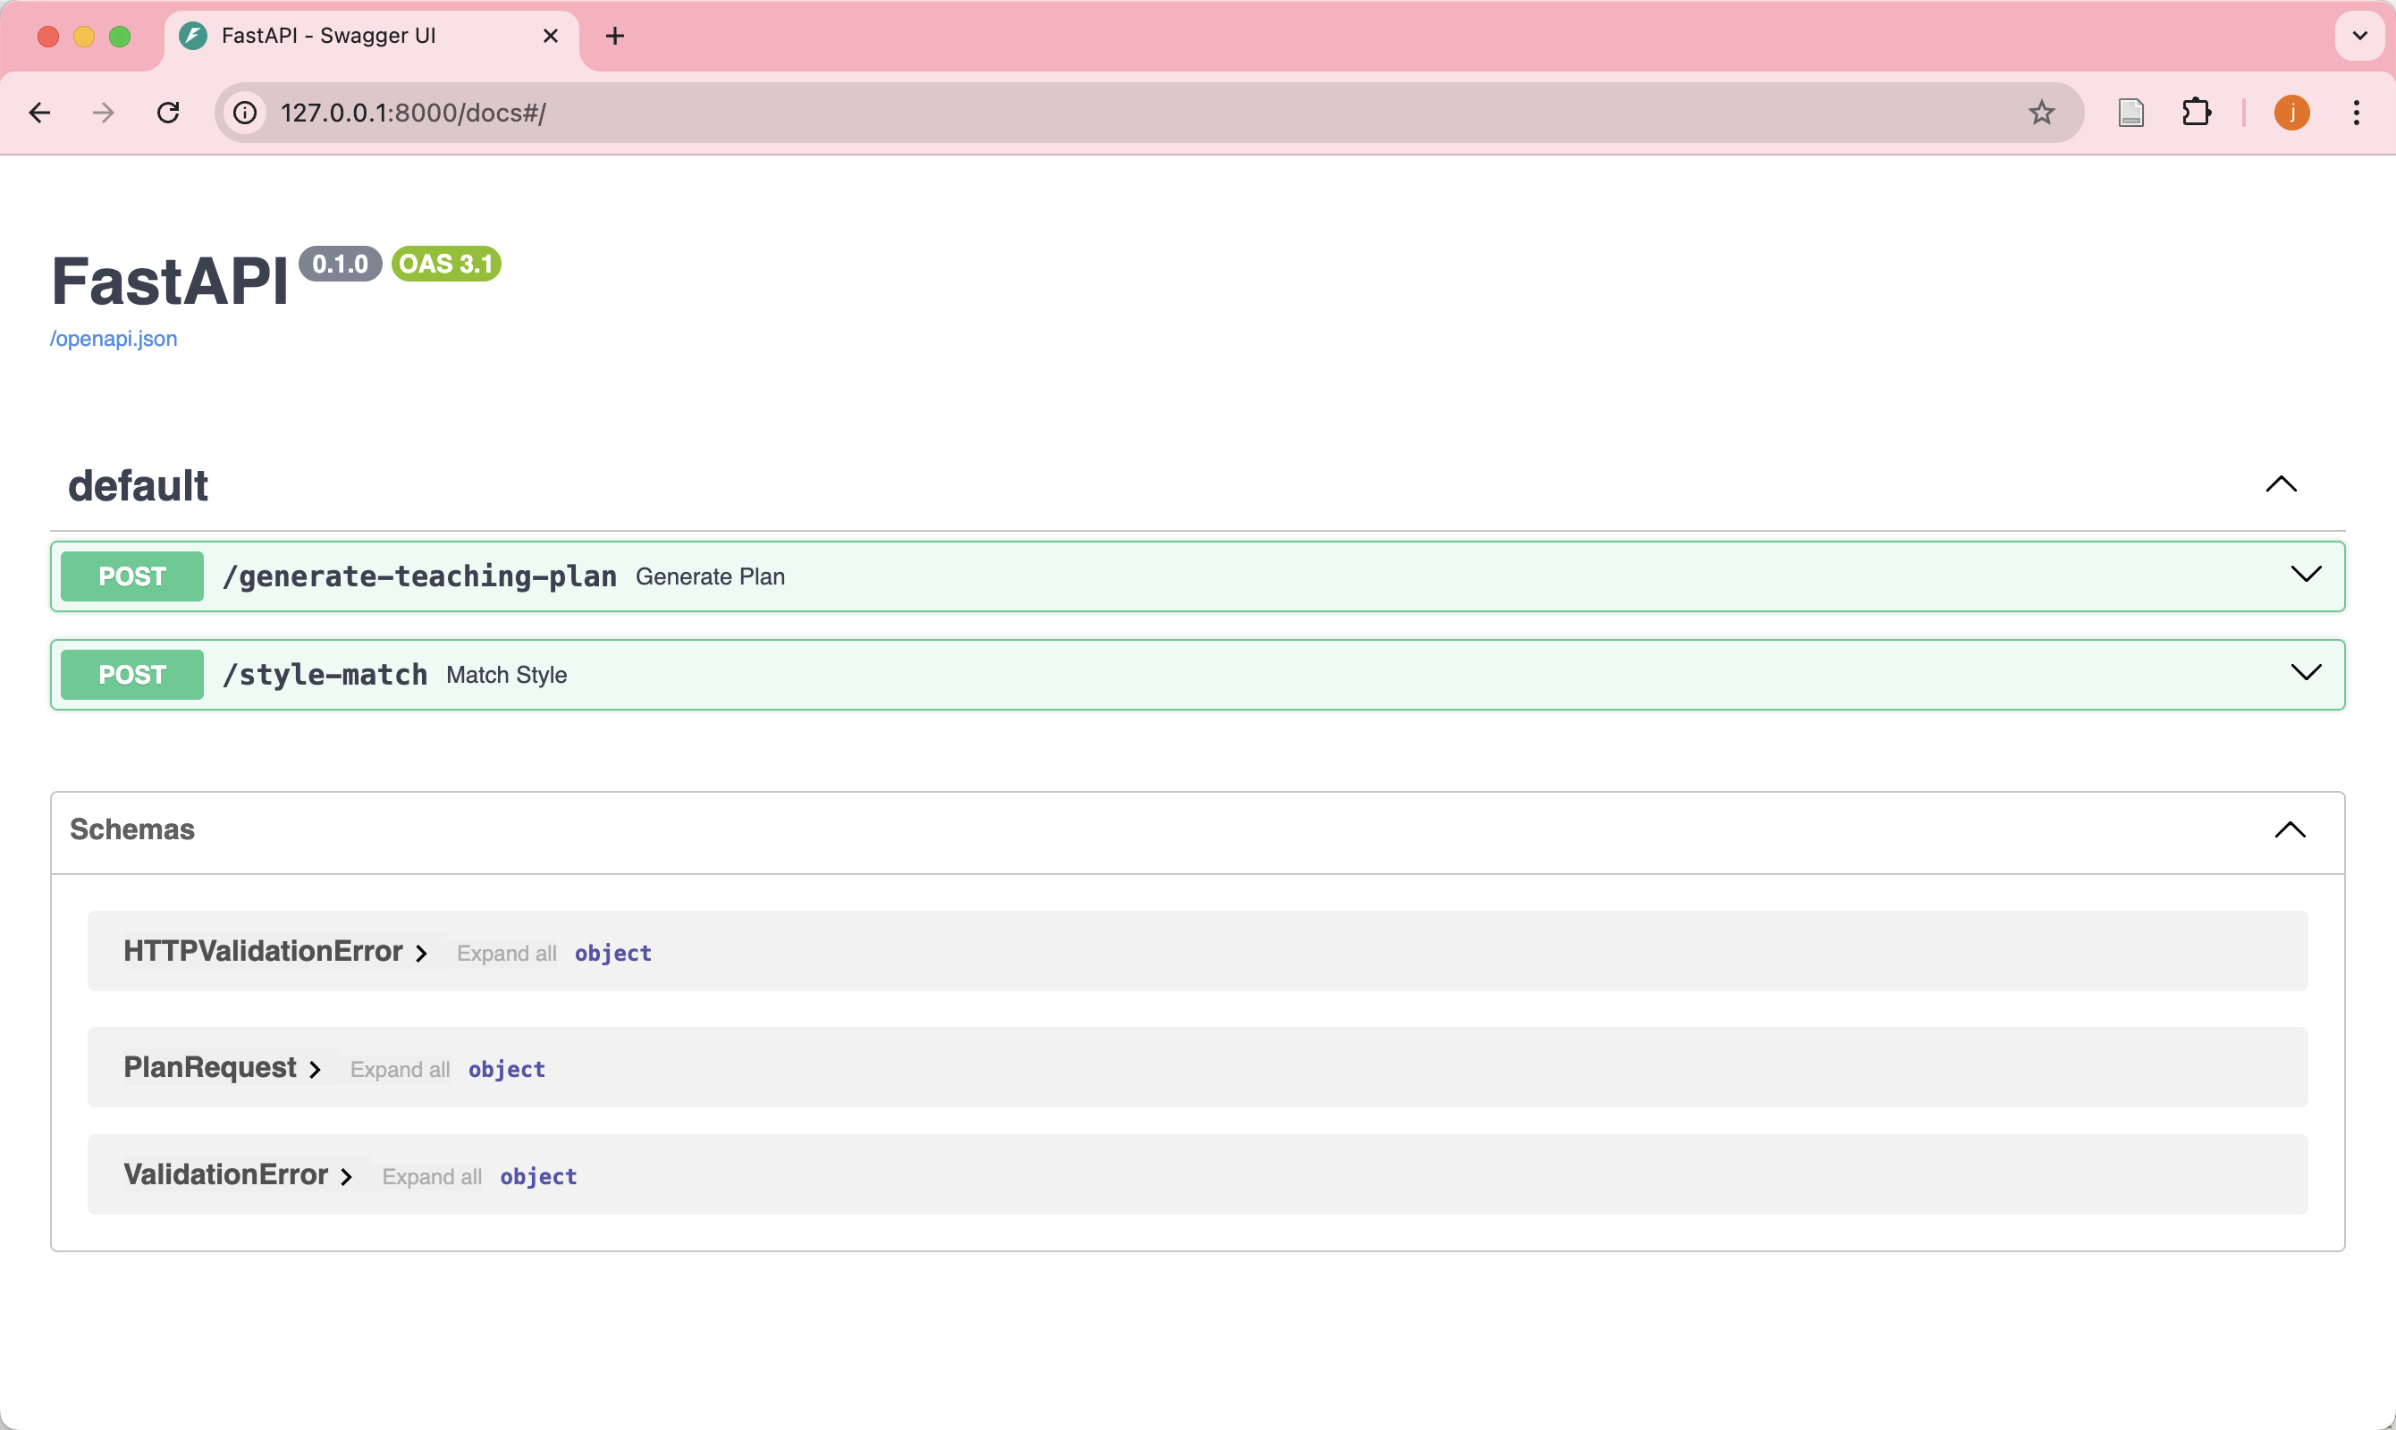Screen dimensions: 2396x1430
Task: Collapse the default endpoints section
Action: [x=2281, y=484]
